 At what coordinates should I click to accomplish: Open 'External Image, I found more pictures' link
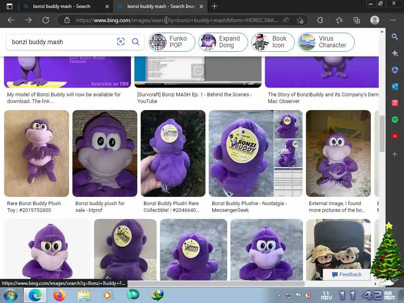coord(337,207)
